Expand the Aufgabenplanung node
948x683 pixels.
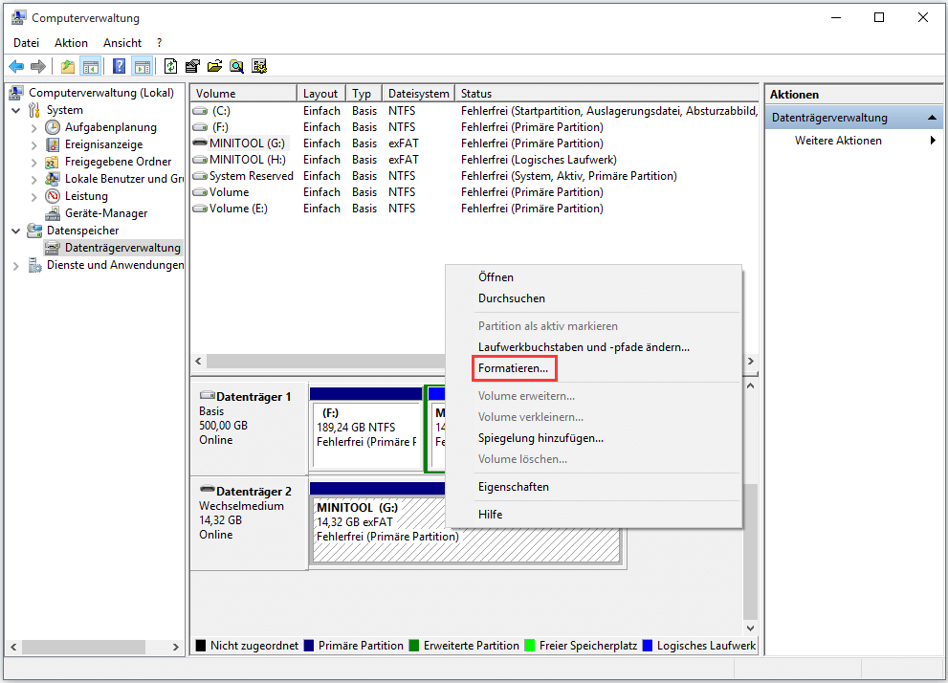(x=33, y=128)
